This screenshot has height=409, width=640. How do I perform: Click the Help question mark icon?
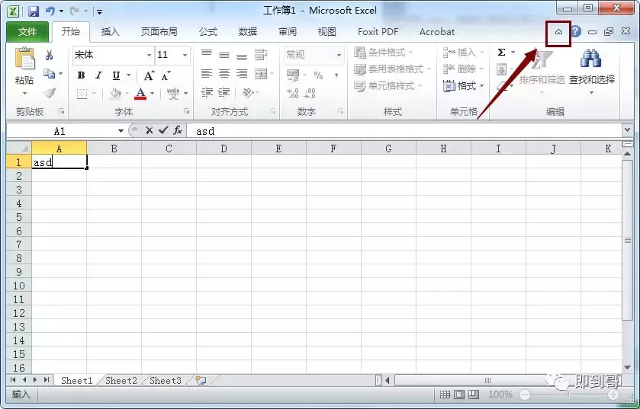pyautogui.click(x=576, y=31)
